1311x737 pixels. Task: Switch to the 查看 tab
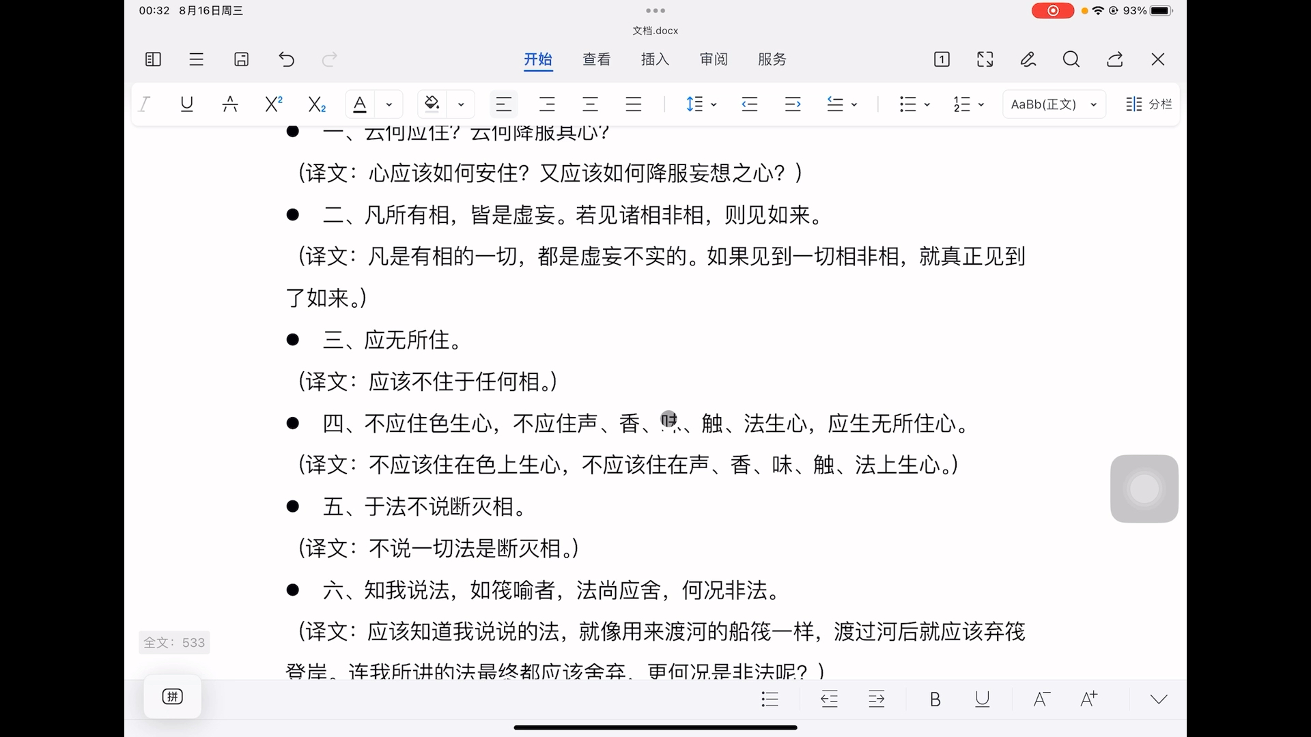597,59
